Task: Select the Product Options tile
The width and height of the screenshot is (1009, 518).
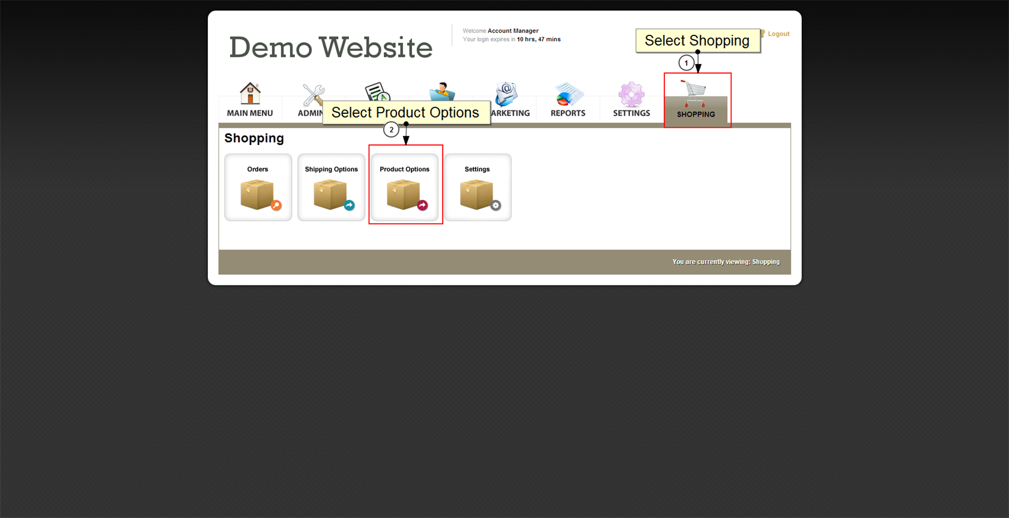Action: (405, 188)
